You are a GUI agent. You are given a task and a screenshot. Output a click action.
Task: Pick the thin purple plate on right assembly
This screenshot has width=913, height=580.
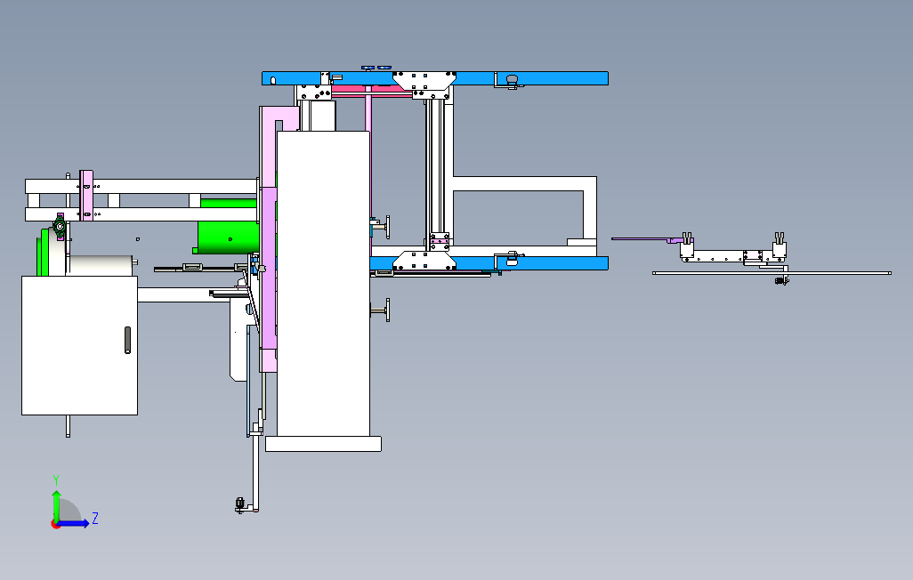click(x=645, y=238)
